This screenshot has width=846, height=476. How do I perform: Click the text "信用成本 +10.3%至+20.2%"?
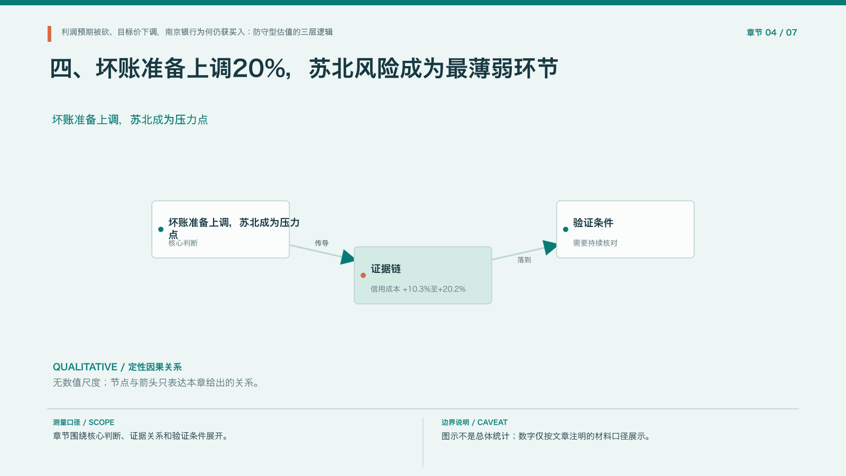[418, 289]
